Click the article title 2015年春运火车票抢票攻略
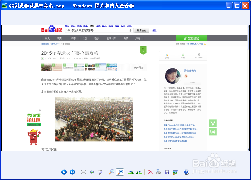The height and width of the screenshot is (180, 251). point(70,53)
